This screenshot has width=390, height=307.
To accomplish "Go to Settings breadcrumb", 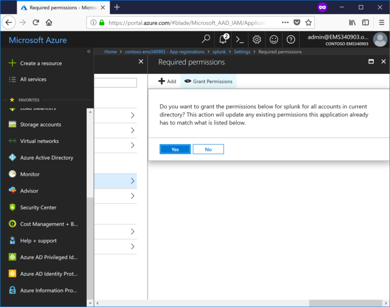I will (x=242, y=52).
